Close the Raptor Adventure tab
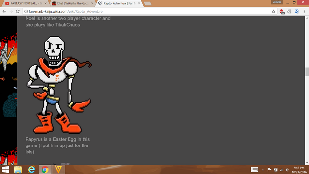The image size is (309, 174). click(139, 3)
